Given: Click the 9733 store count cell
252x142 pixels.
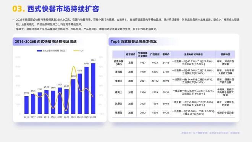Looking at the screenshot, I should point(155,63).
